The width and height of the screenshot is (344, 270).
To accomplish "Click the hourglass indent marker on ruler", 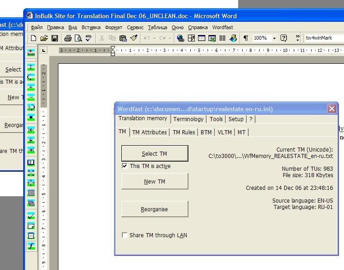I will tap(113, 51).
